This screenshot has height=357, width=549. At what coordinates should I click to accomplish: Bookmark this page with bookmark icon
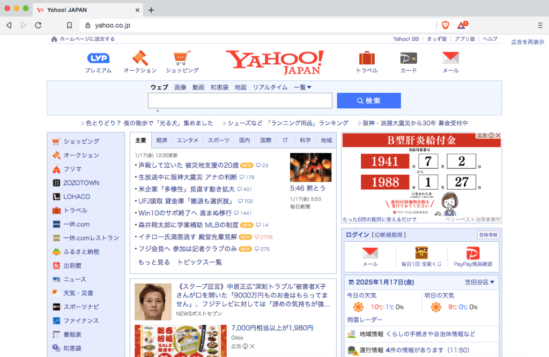(69, 25)
